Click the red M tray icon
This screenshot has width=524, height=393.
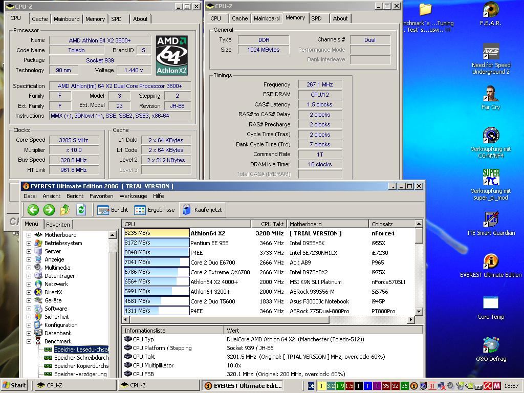coord(496,386)
